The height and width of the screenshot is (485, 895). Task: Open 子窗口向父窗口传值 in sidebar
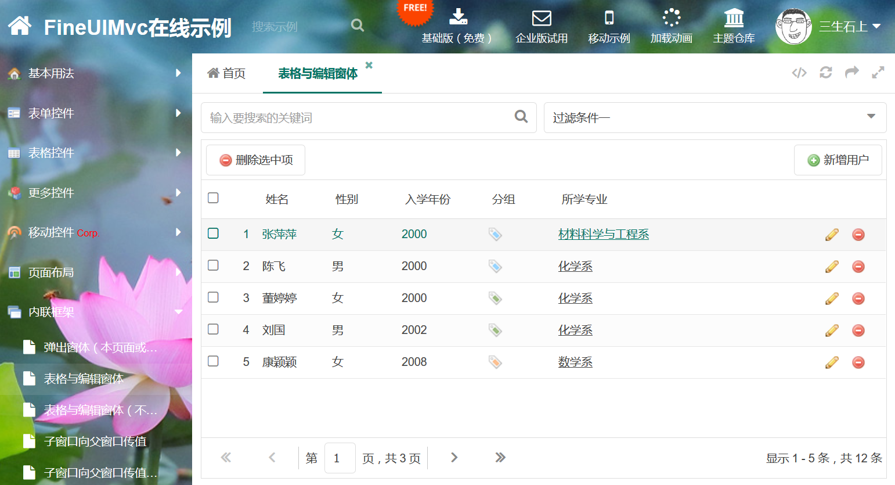pyautogui.click(x=95, y=441)
